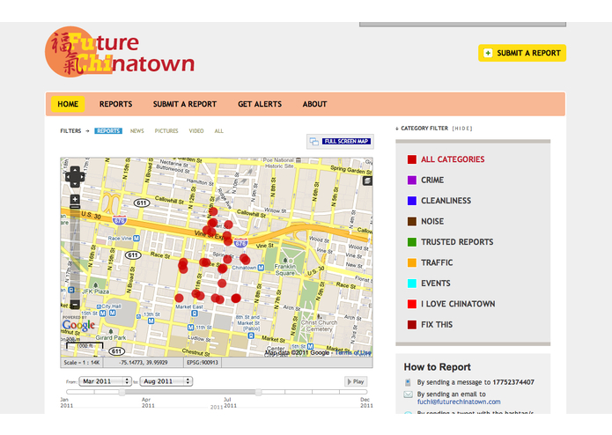
Task: Open Submit a Report in navigation bar
Action: (185, 104)
